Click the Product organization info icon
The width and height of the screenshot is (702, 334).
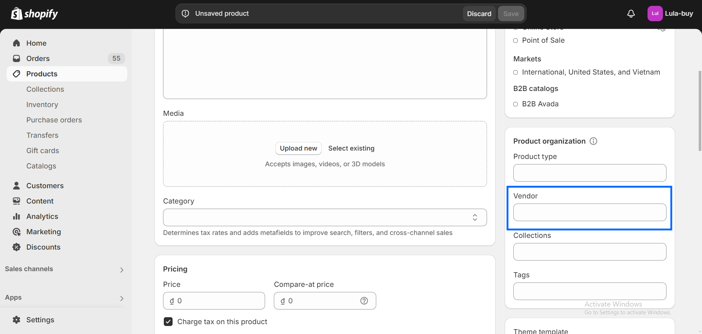pyautogui.click(x=593, y=141)
